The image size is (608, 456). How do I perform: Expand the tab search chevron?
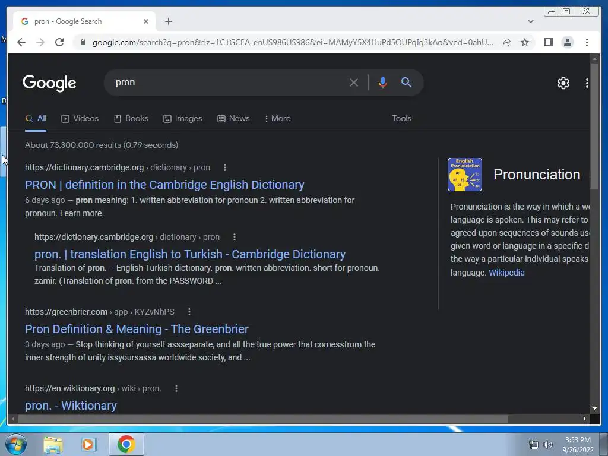point(530,21)
